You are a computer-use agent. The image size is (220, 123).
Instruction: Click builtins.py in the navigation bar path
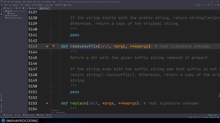coord(68,5)
